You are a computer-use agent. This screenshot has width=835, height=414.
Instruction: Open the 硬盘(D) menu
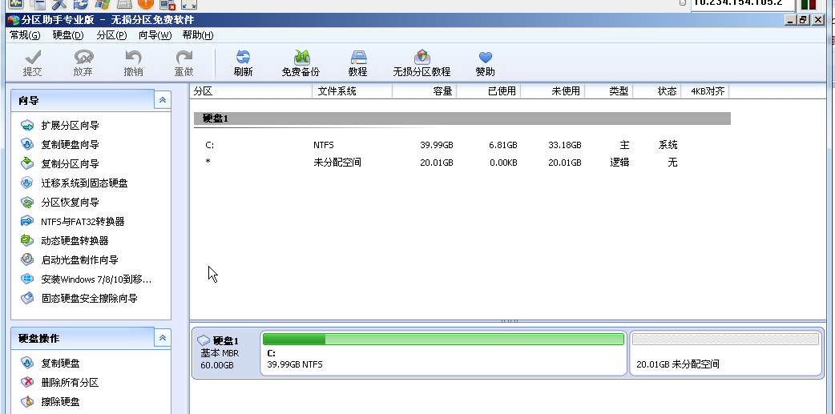(x=68, y=35)
